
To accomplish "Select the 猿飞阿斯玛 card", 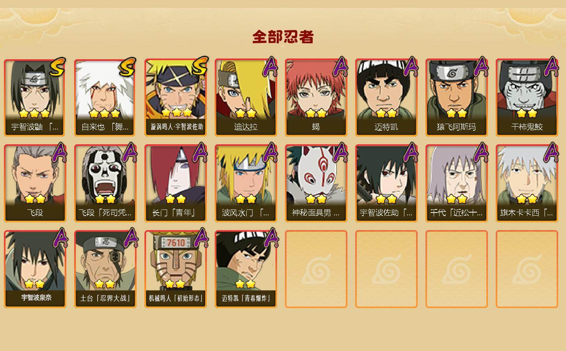I will tap(457, 97).
